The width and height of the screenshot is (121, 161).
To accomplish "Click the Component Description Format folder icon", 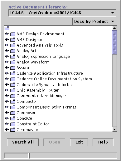I will coord(13,107).
